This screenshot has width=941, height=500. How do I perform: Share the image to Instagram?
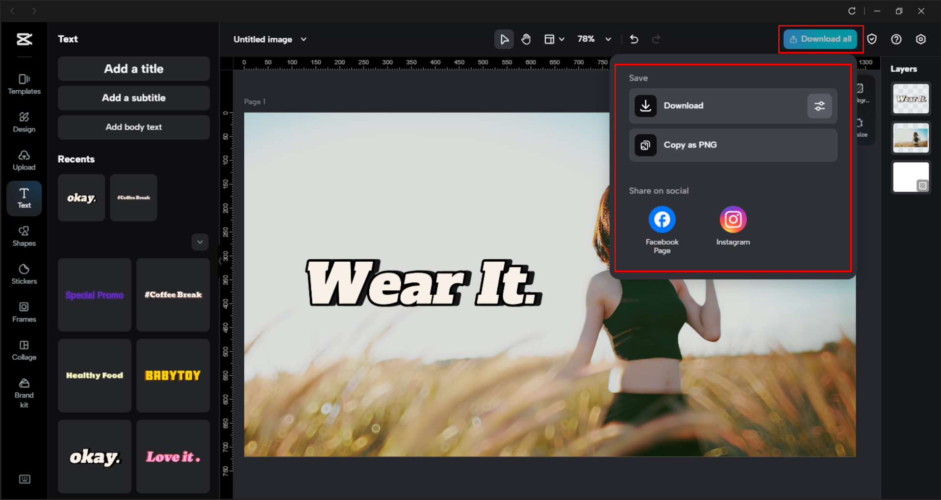click(x=733, y=219)
